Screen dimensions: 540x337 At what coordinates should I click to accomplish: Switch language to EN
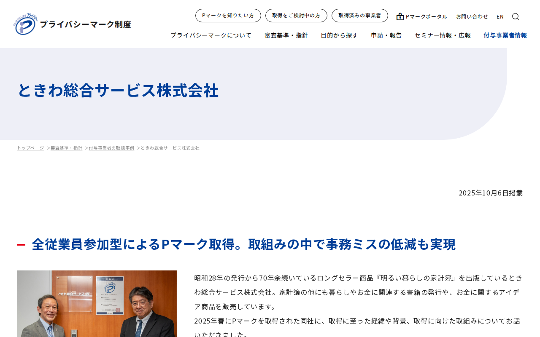pos(500,16)
